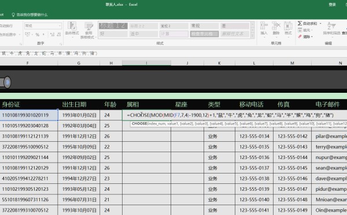Apply the 计算 (Calculation) cell style
Viewport: 347px width, 215px height.
[x=174, y=34]
